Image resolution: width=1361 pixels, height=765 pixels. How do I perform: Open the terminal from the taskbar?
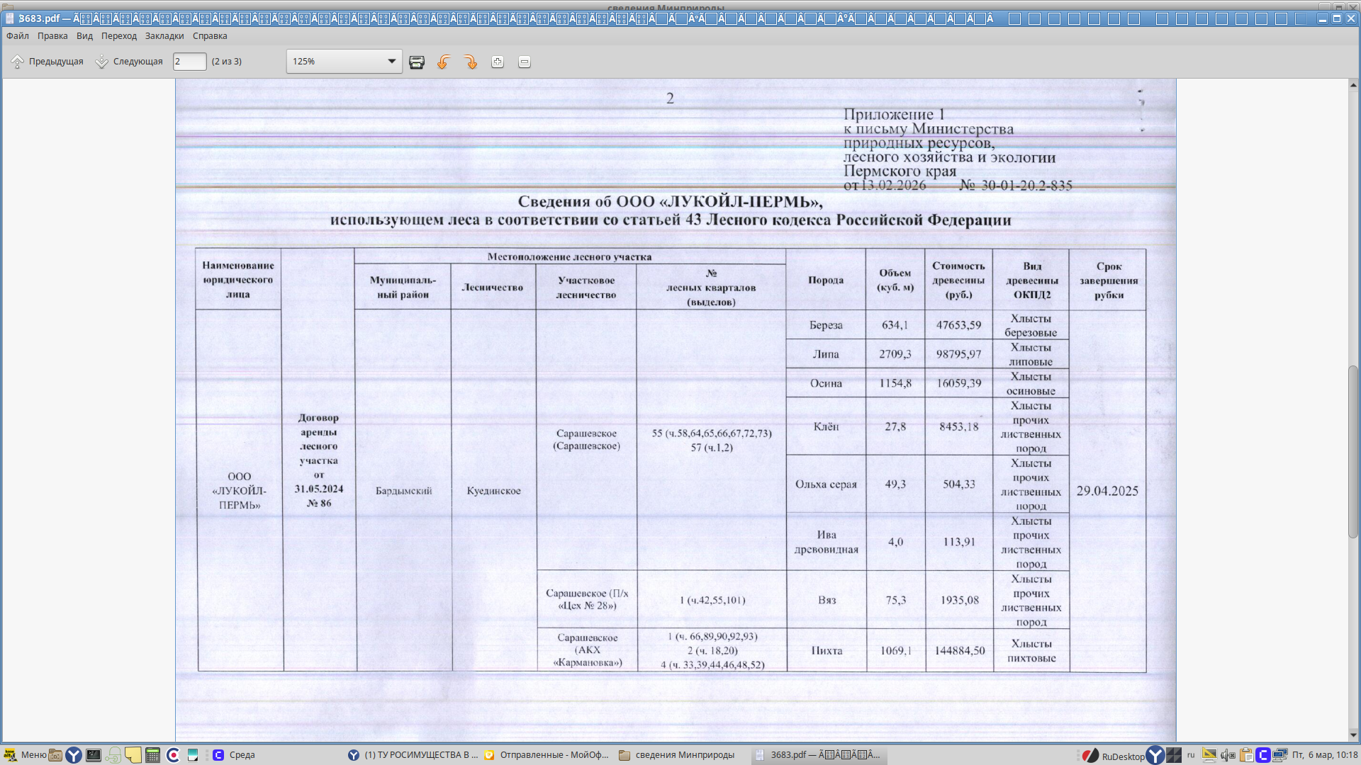pos(94,755)
